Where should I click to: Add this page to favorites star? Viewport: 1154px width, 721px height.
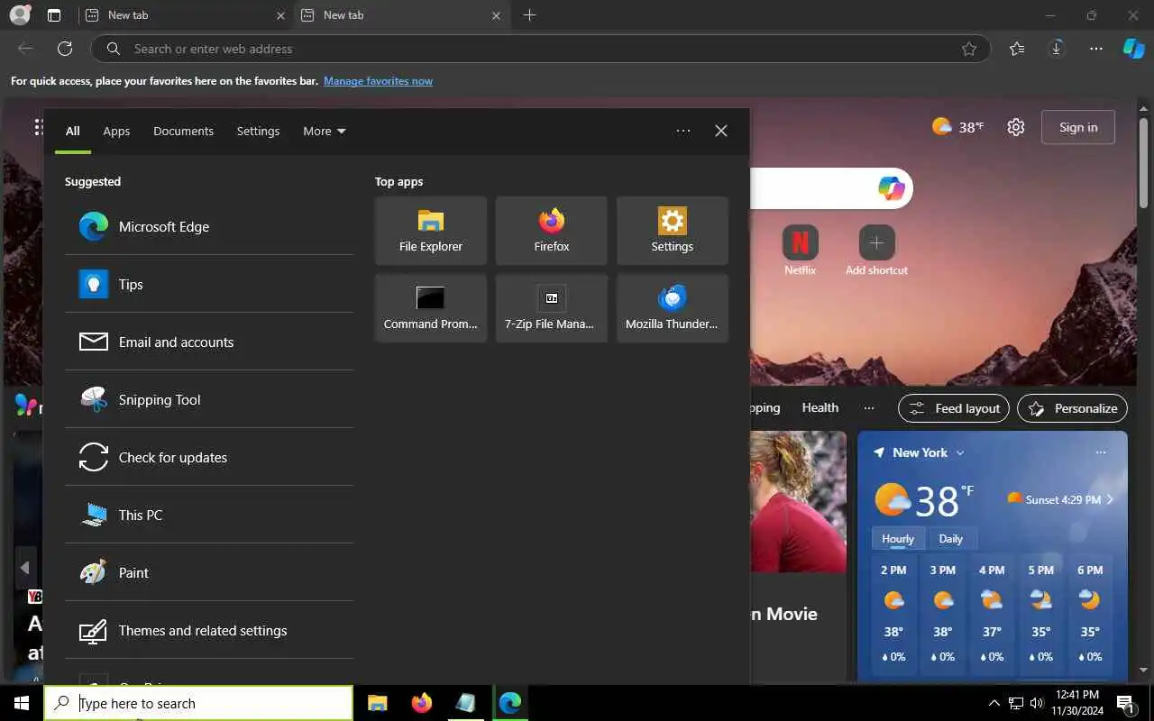969,49
